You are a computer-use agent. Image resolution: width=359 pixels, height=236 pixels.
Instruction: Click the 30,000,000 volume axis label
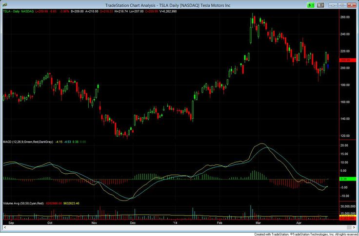point(348,206)
